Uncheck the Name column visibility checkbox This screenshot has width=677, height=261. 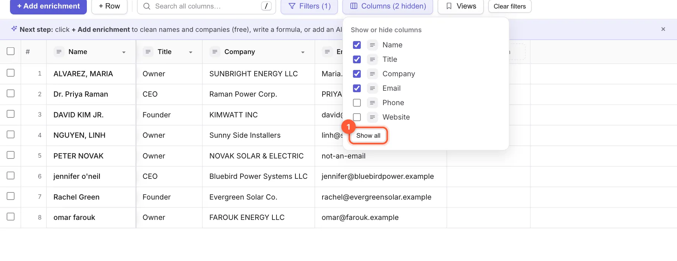pos(357,45)
